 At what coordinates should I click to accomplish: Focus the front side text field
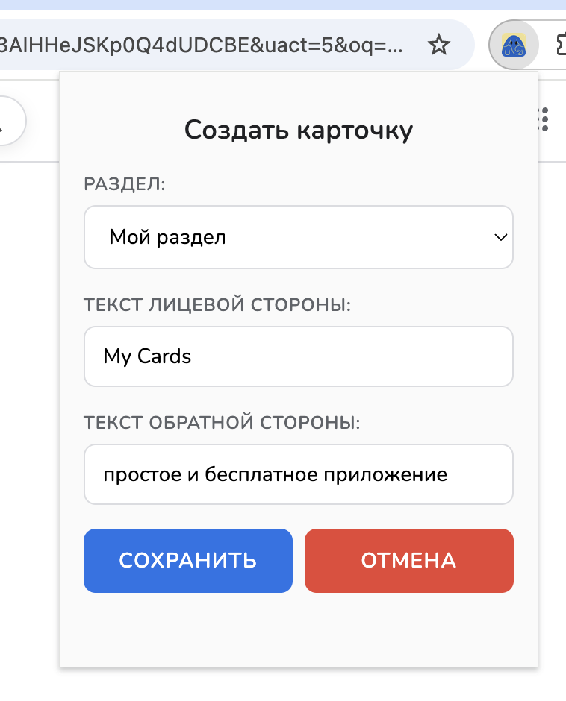tap(298, 356)
